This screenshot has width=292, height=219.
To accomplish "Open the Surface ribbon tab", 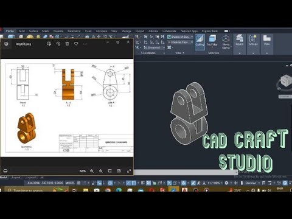I will pos(33,31).
